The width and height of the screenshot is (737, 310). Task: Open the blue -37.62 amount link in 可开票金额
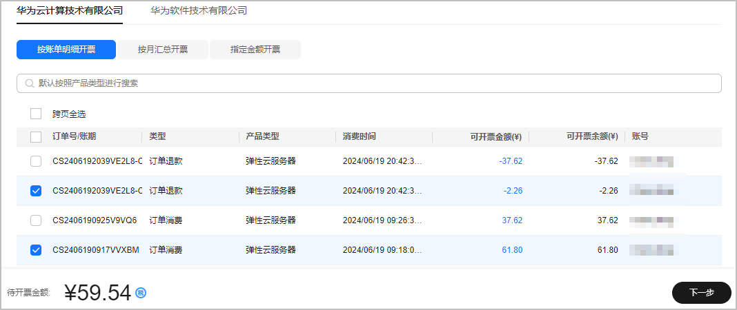click(x=510, y=161)
